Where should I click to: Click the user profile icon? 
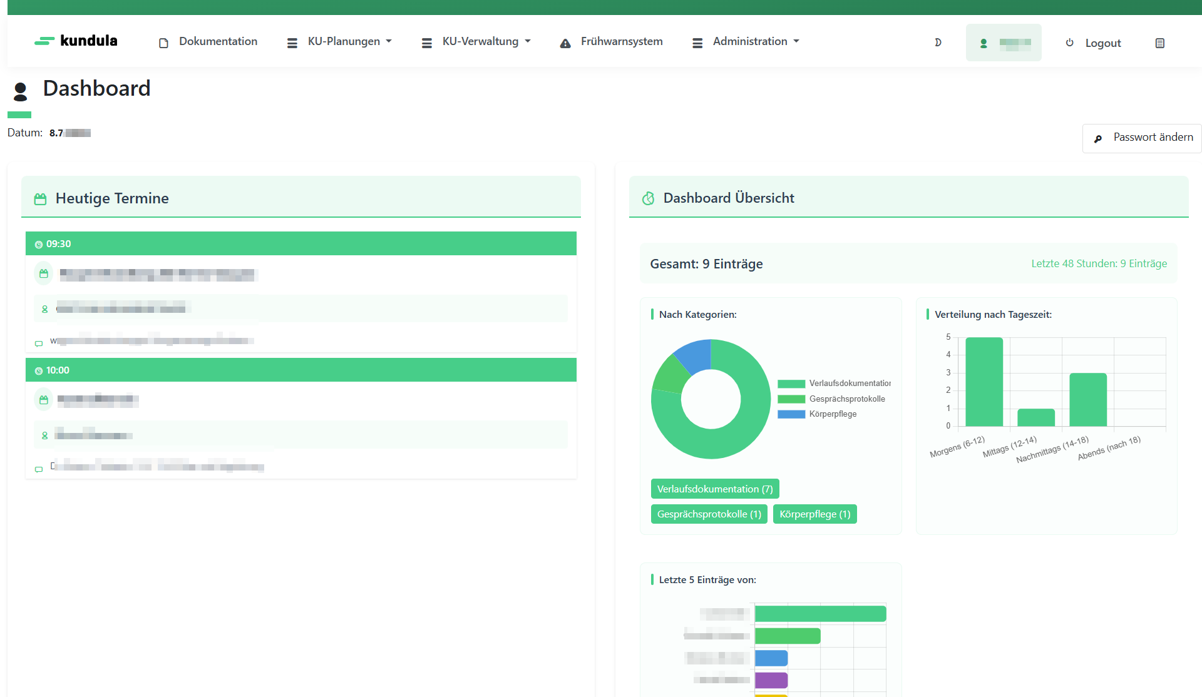tap(984, 43)
